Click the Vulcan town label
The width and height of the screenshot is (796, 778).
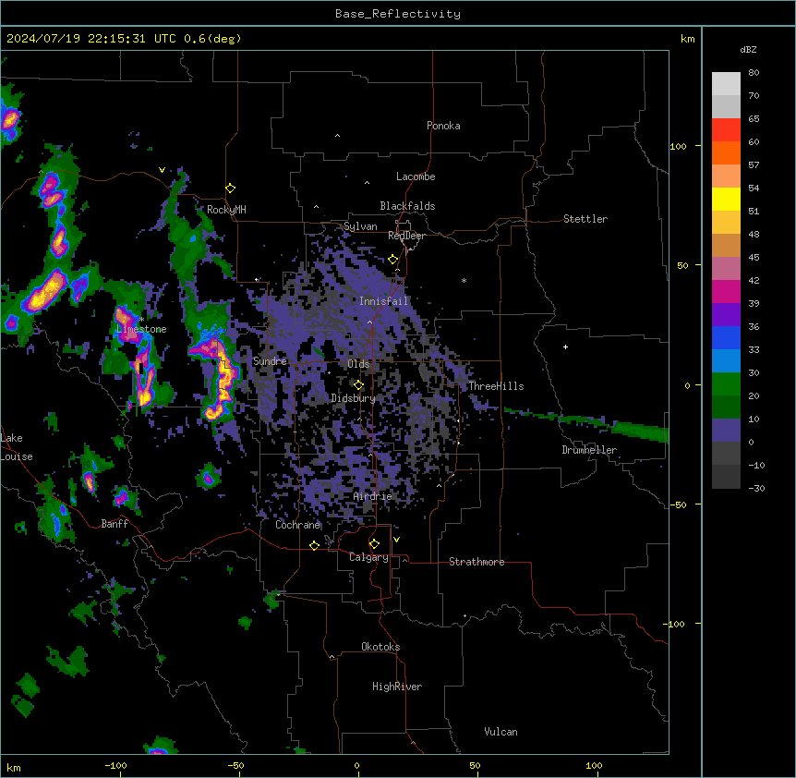(501, 732)
